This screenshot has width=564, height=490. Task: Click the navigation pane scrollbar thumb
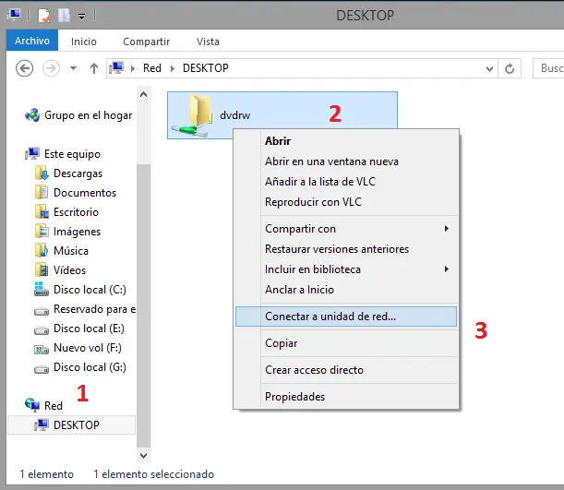143,305
